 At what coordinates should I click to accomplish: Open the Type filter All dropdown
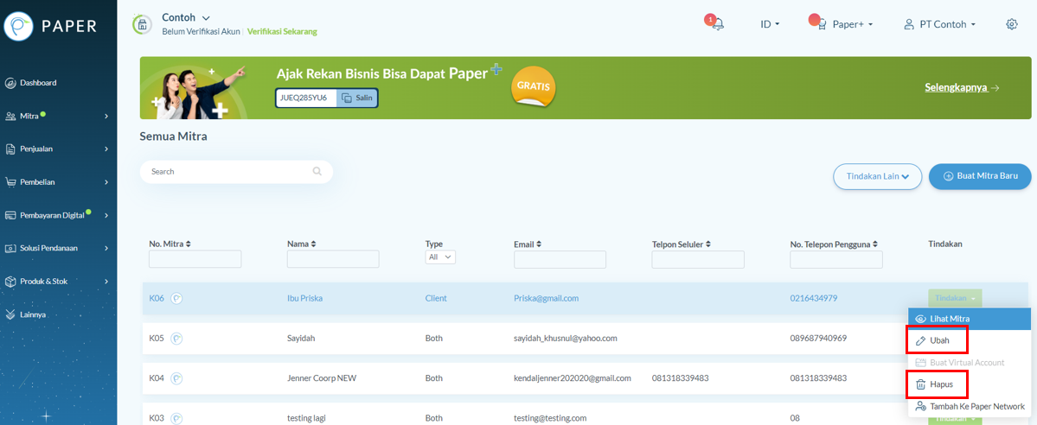(x=440, y=257)
